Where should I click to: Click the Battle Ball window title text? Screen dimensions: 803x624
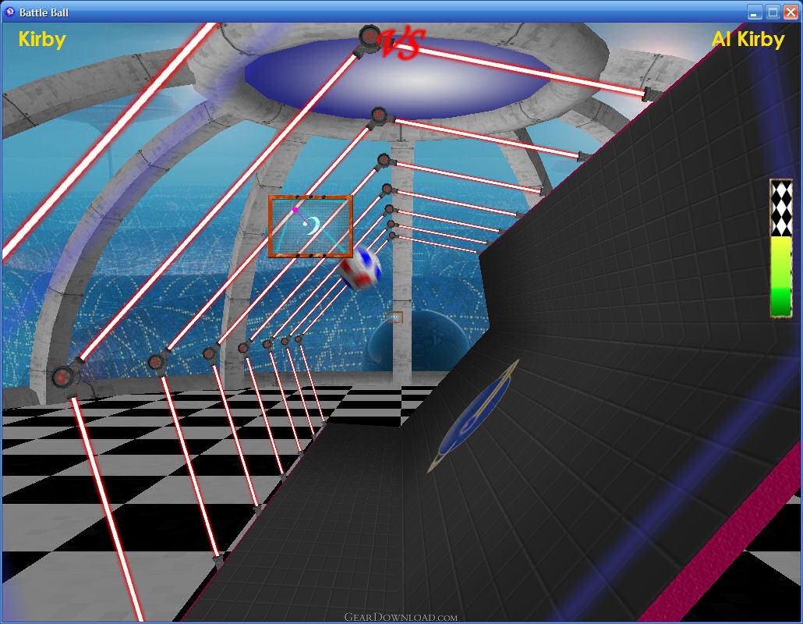tap(44, 12)
